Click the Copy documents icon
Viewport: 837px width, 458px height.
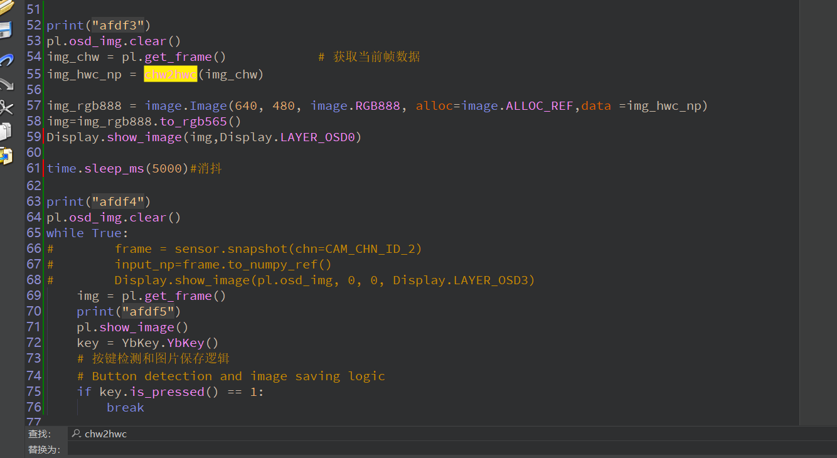click(6, 132)
